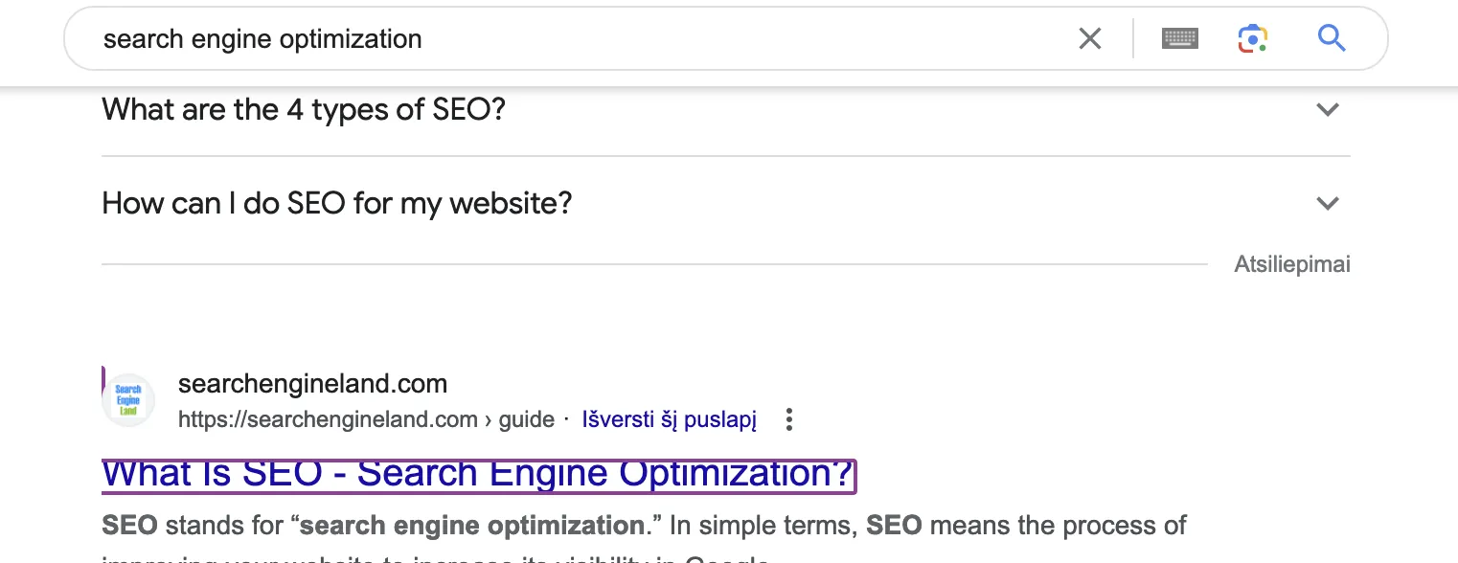Click the snippet text starting "SEO stands for"
The width and height of the screenshot is (1458, 563).
click(x=192, y=526)
